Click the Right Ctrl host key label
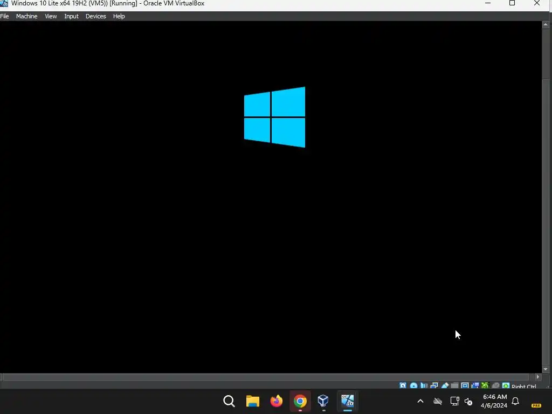552x414 pixels. point(524,386)
